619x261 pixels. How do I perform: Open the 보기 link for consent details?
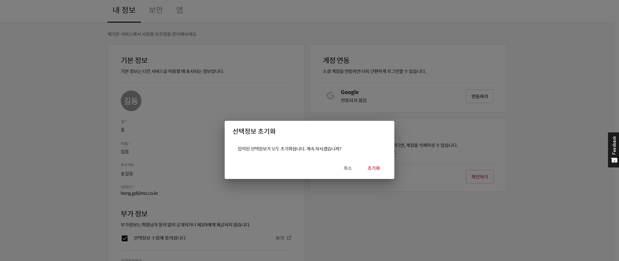tap(279, 238)
